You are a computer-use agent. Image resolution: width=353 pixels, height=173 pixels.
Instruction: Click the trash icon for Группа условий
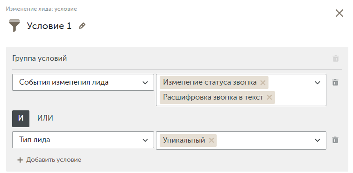(x=336, y=58)
